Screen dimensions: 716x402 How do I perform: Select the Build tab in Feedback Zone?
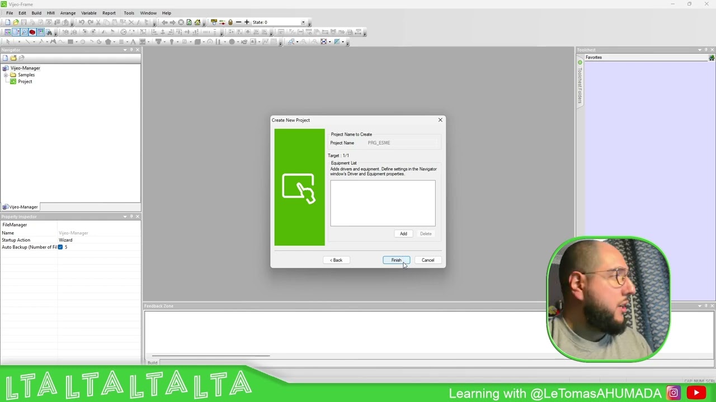pyautogui.click(x=152, y=363)
